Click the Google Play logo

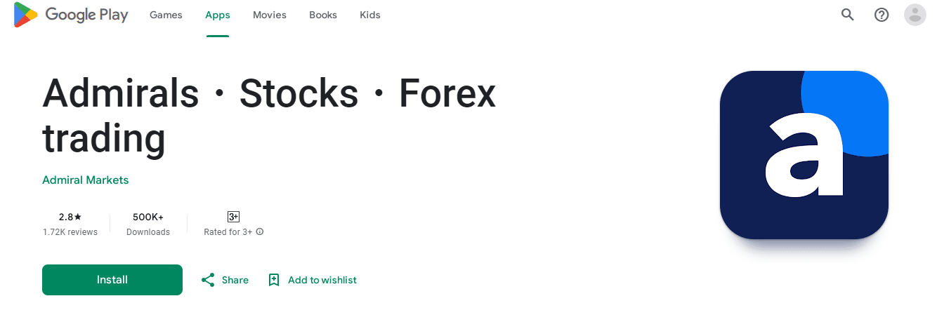tap(70, 15)
